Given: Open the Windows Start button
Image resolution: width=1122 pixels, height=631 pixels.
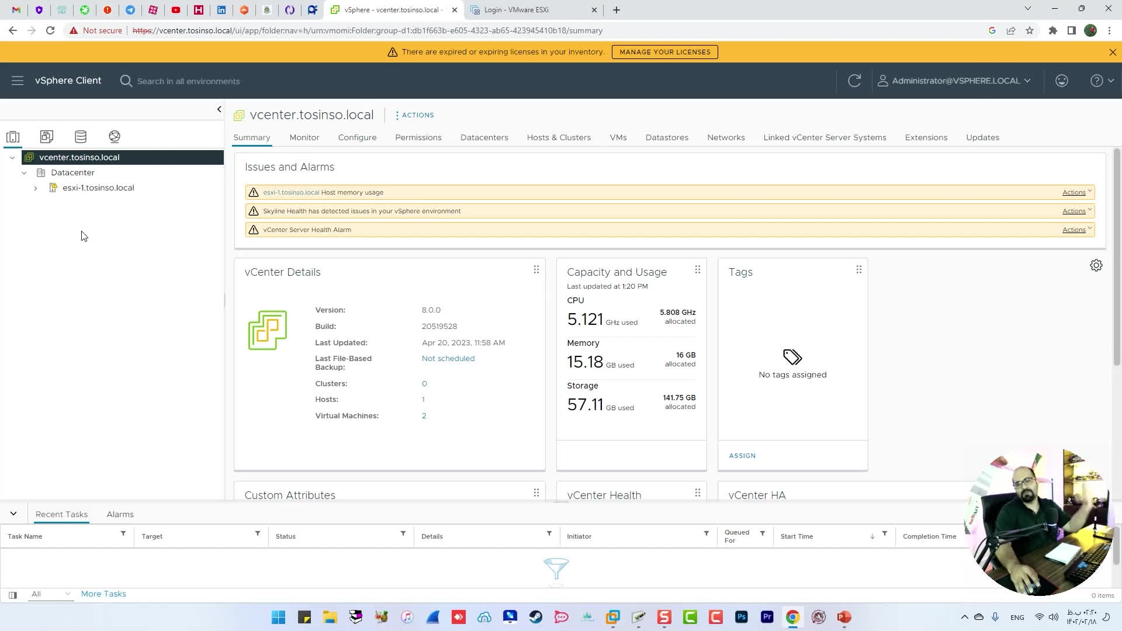Looking at the screenshot, I should (278, 617).
